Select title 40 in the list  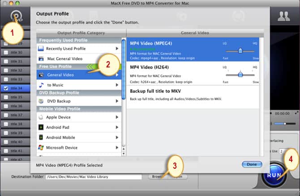pos(15,142)
